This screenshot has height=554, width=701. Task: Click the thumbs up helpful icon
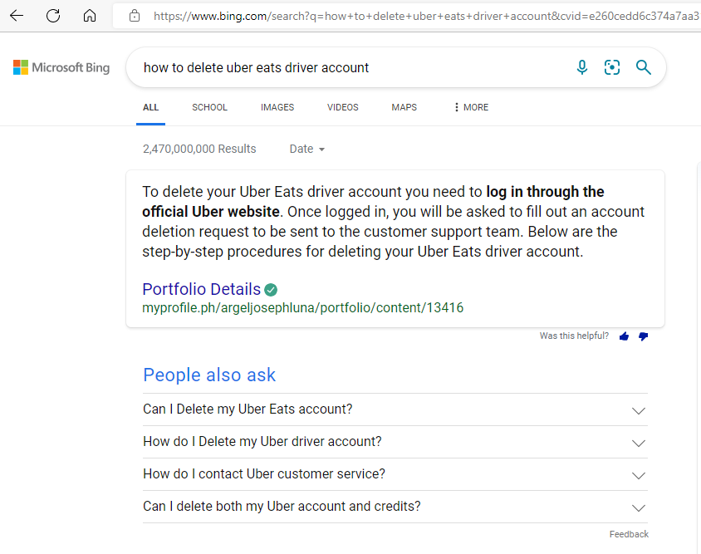click(x=624, y=336)
